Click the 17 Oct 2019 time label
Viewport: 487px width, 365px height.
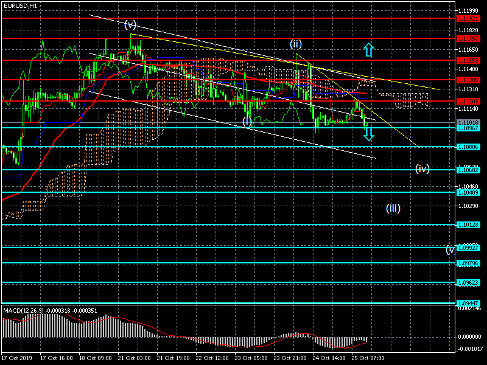(x=17, y=358)
